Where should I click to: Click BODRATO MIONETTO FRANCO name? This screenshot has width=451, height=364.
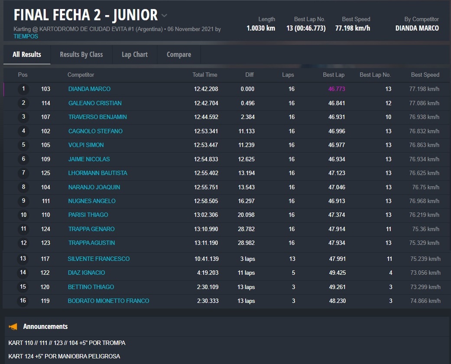pyautogui.click(x=108, y=301)
